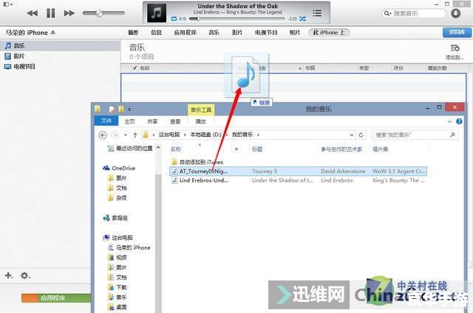Open the 照片 tab

coord(295,33)
